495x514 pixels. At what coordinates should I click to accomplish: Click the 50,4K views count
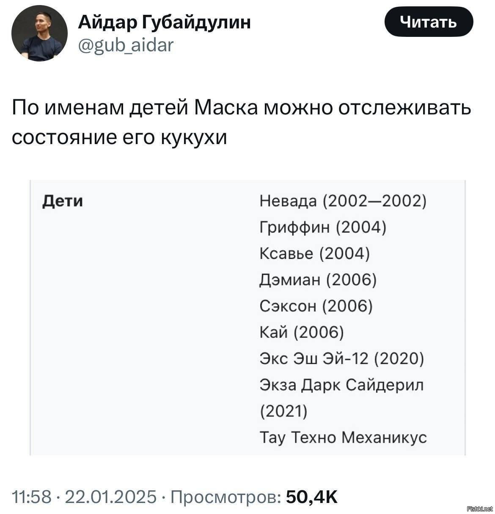click(312, 496)
